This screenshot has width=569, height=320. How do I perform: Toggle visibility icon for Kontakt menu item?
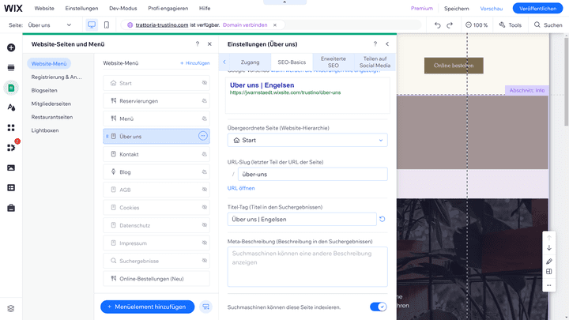coord(203,154)
